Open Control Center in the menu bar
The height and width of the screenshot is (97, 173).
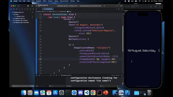(146, 1)
